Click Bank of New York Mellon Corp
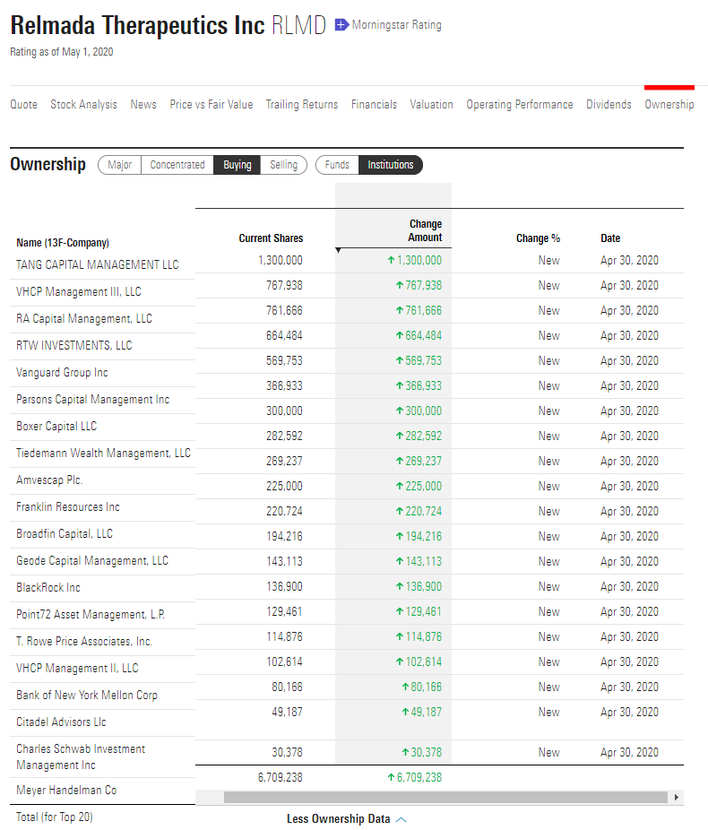This screenshot has height=830, width=708. tap(87, 695)
